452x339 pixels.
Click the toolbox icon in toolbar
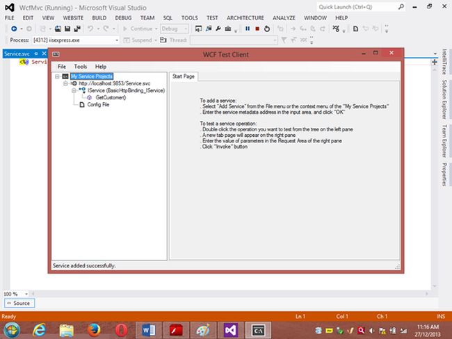click(x=227, y=28)
